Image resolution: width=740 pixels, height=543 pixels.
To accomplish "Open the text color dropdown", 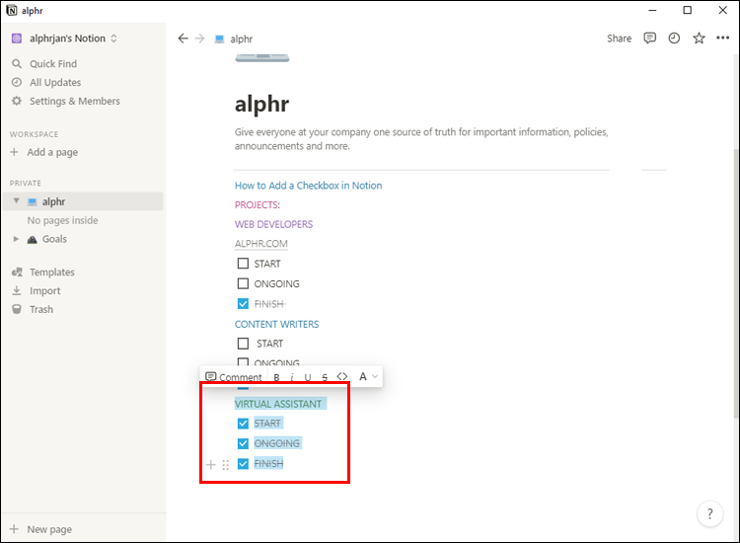I will click(x=368, y=377).
